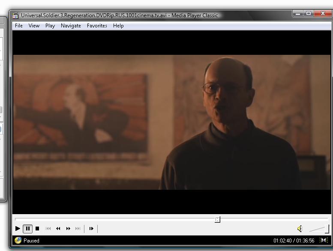
Task: Close the Media Player Classic window
Action: pyautogui.click(x=323, y=14)
